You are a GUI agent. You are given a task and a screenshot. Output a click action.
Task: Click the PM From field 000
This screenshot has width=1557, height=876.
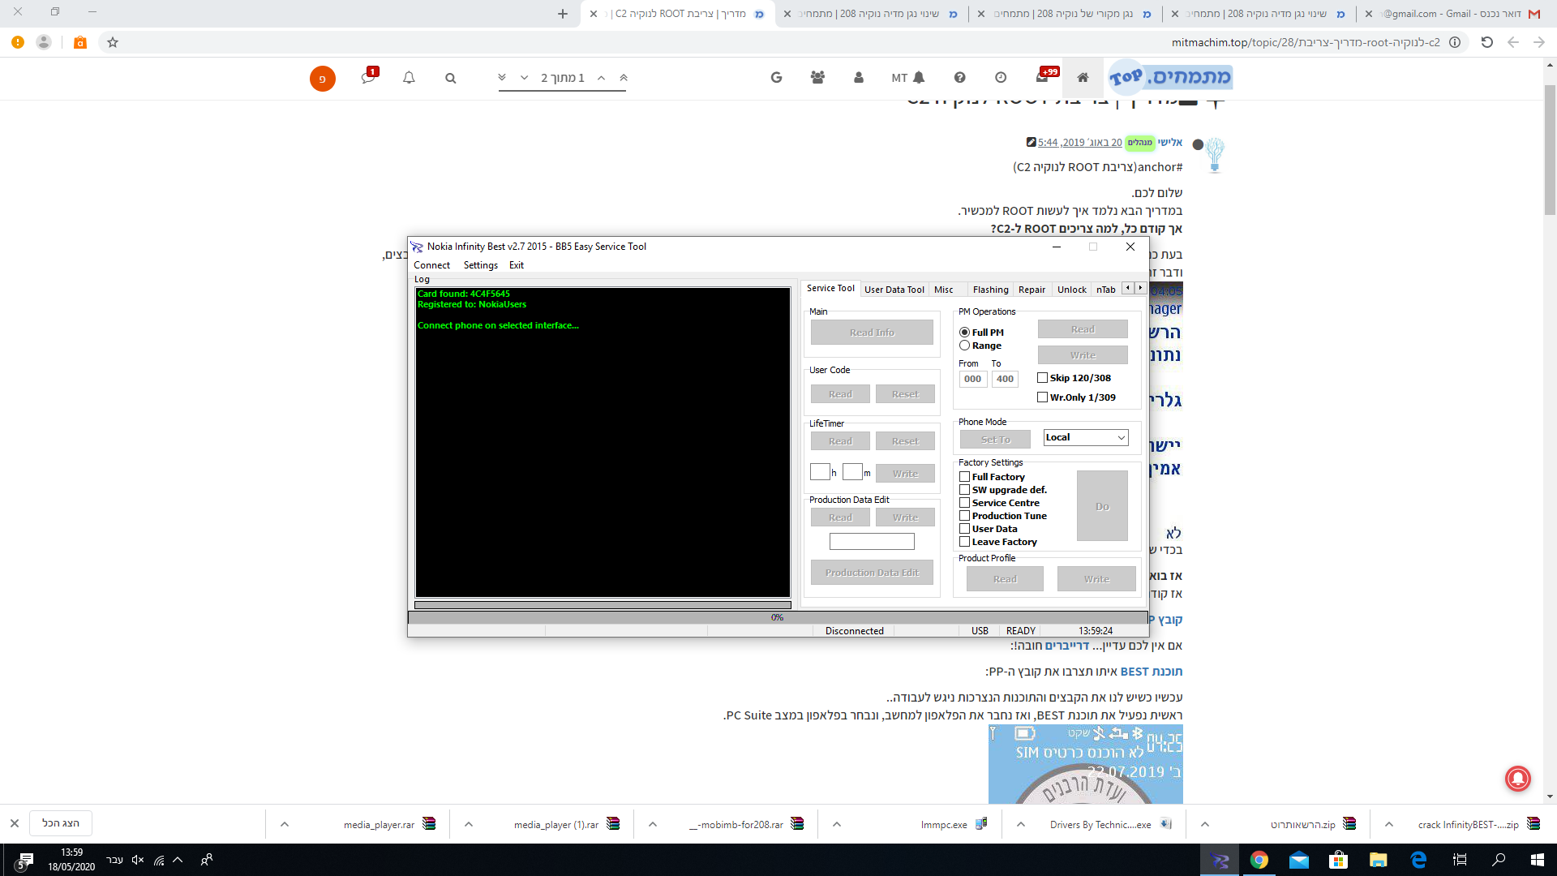pos(972,379)
